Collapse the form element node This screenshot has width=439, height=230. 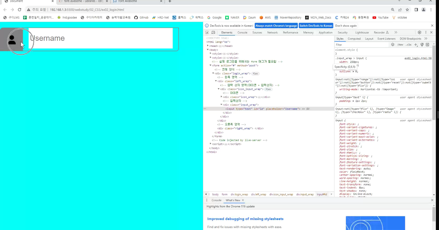pos(211,65)
